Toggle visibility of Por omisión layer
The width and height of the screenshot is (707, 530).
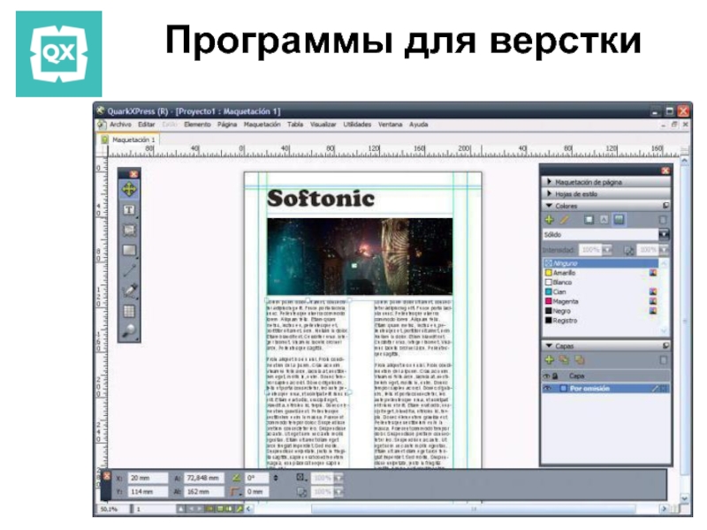(x=547, y=388)
